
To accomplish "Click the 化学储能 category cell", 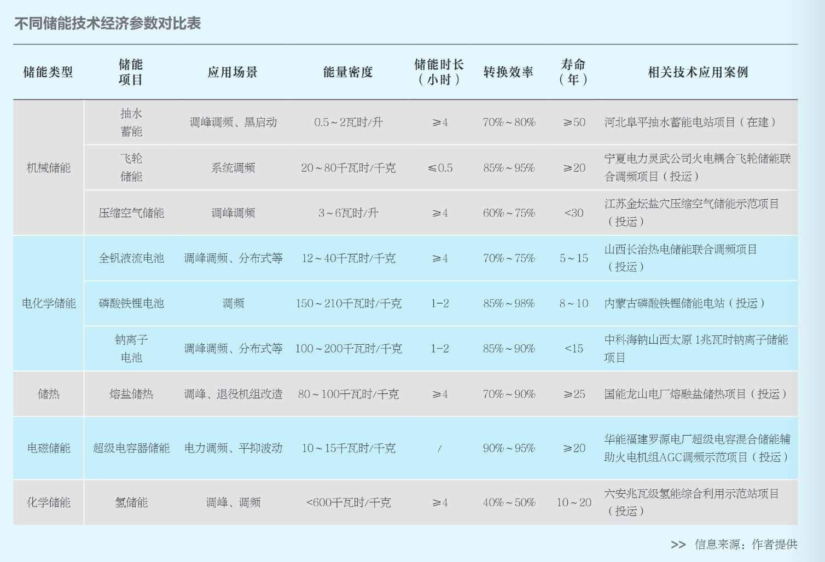I will (48, 502).
